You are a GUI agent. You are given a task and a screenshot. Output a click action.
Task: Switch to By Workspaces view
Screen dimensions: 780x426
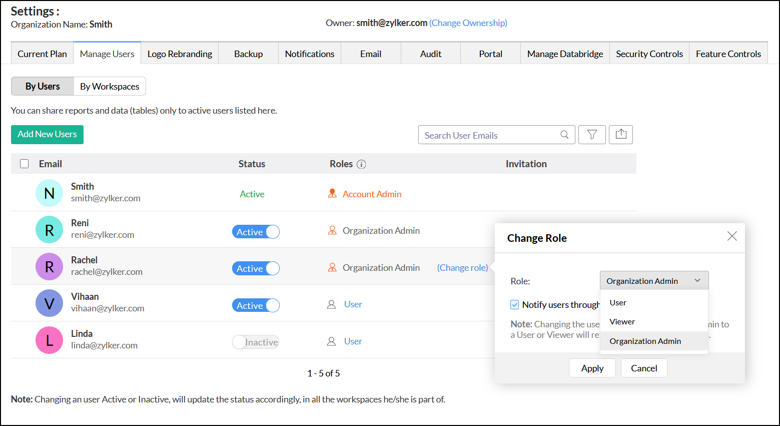tap(110, 87)
